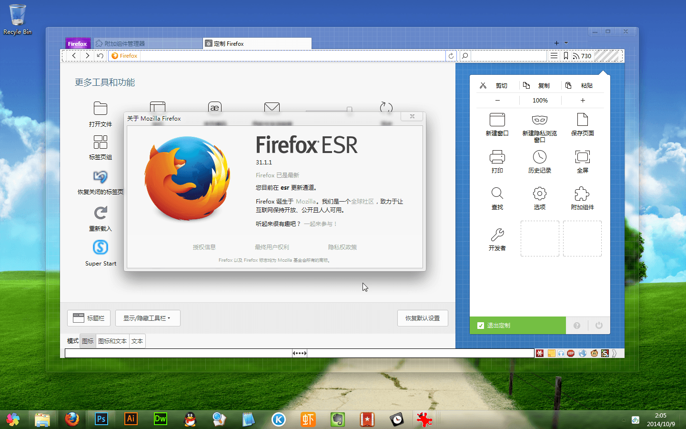Click the globe icon in the add-on bar
The width and height of the screenshot is (686, 429).
click(583, 353)
